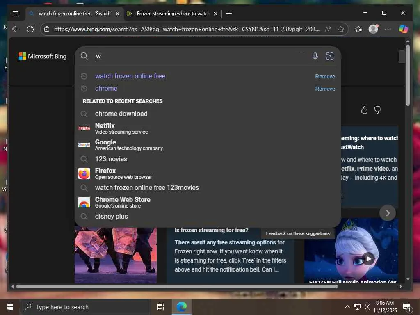This screenshot has width=420, height=315.
Task: Choose the 'chrome download' suggestion
Action: (121, 114)
